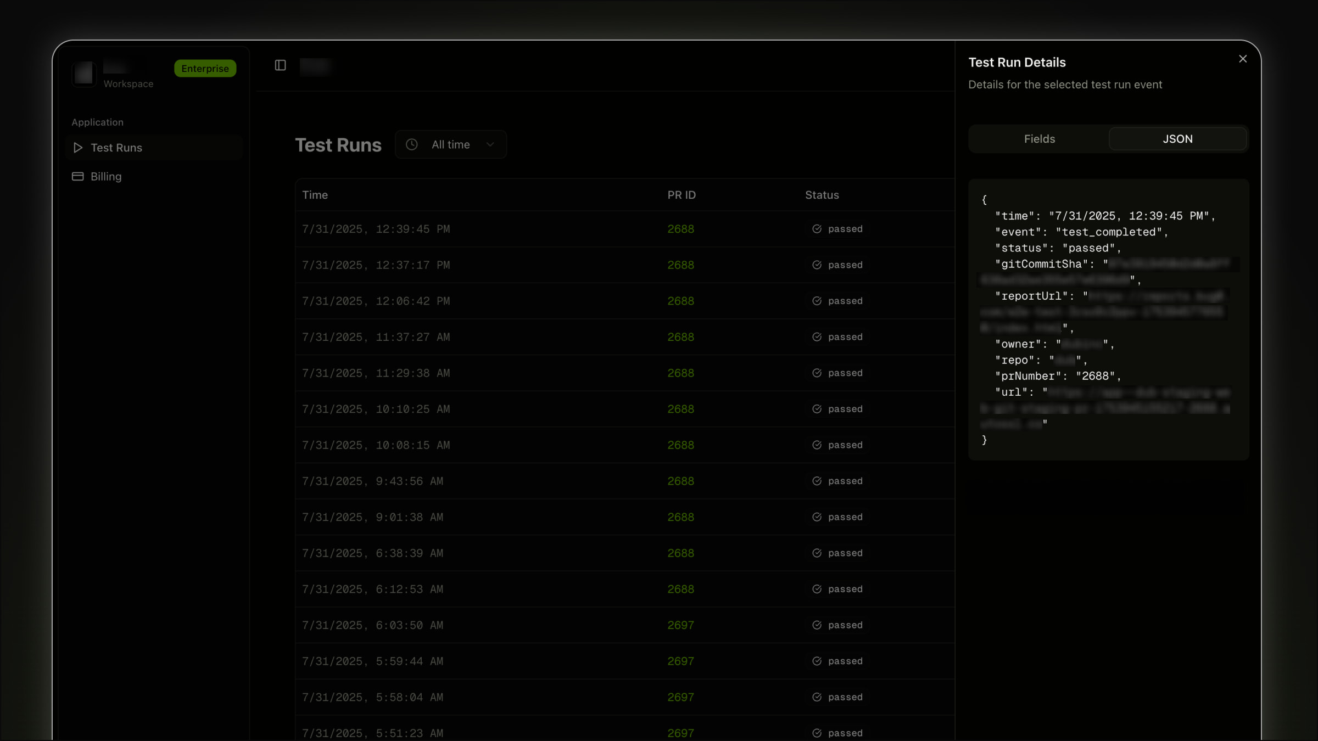Toggle the sidebar panel icon at top
The height and width of the screenshot is (741, 1318).
pyautogui.click(x=280, y=65)
